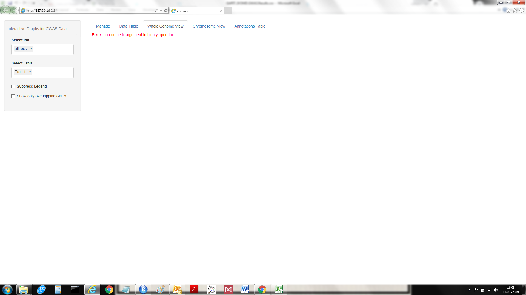Check Show only overlapping SNPs
The image size is (526, 295).
13,96
